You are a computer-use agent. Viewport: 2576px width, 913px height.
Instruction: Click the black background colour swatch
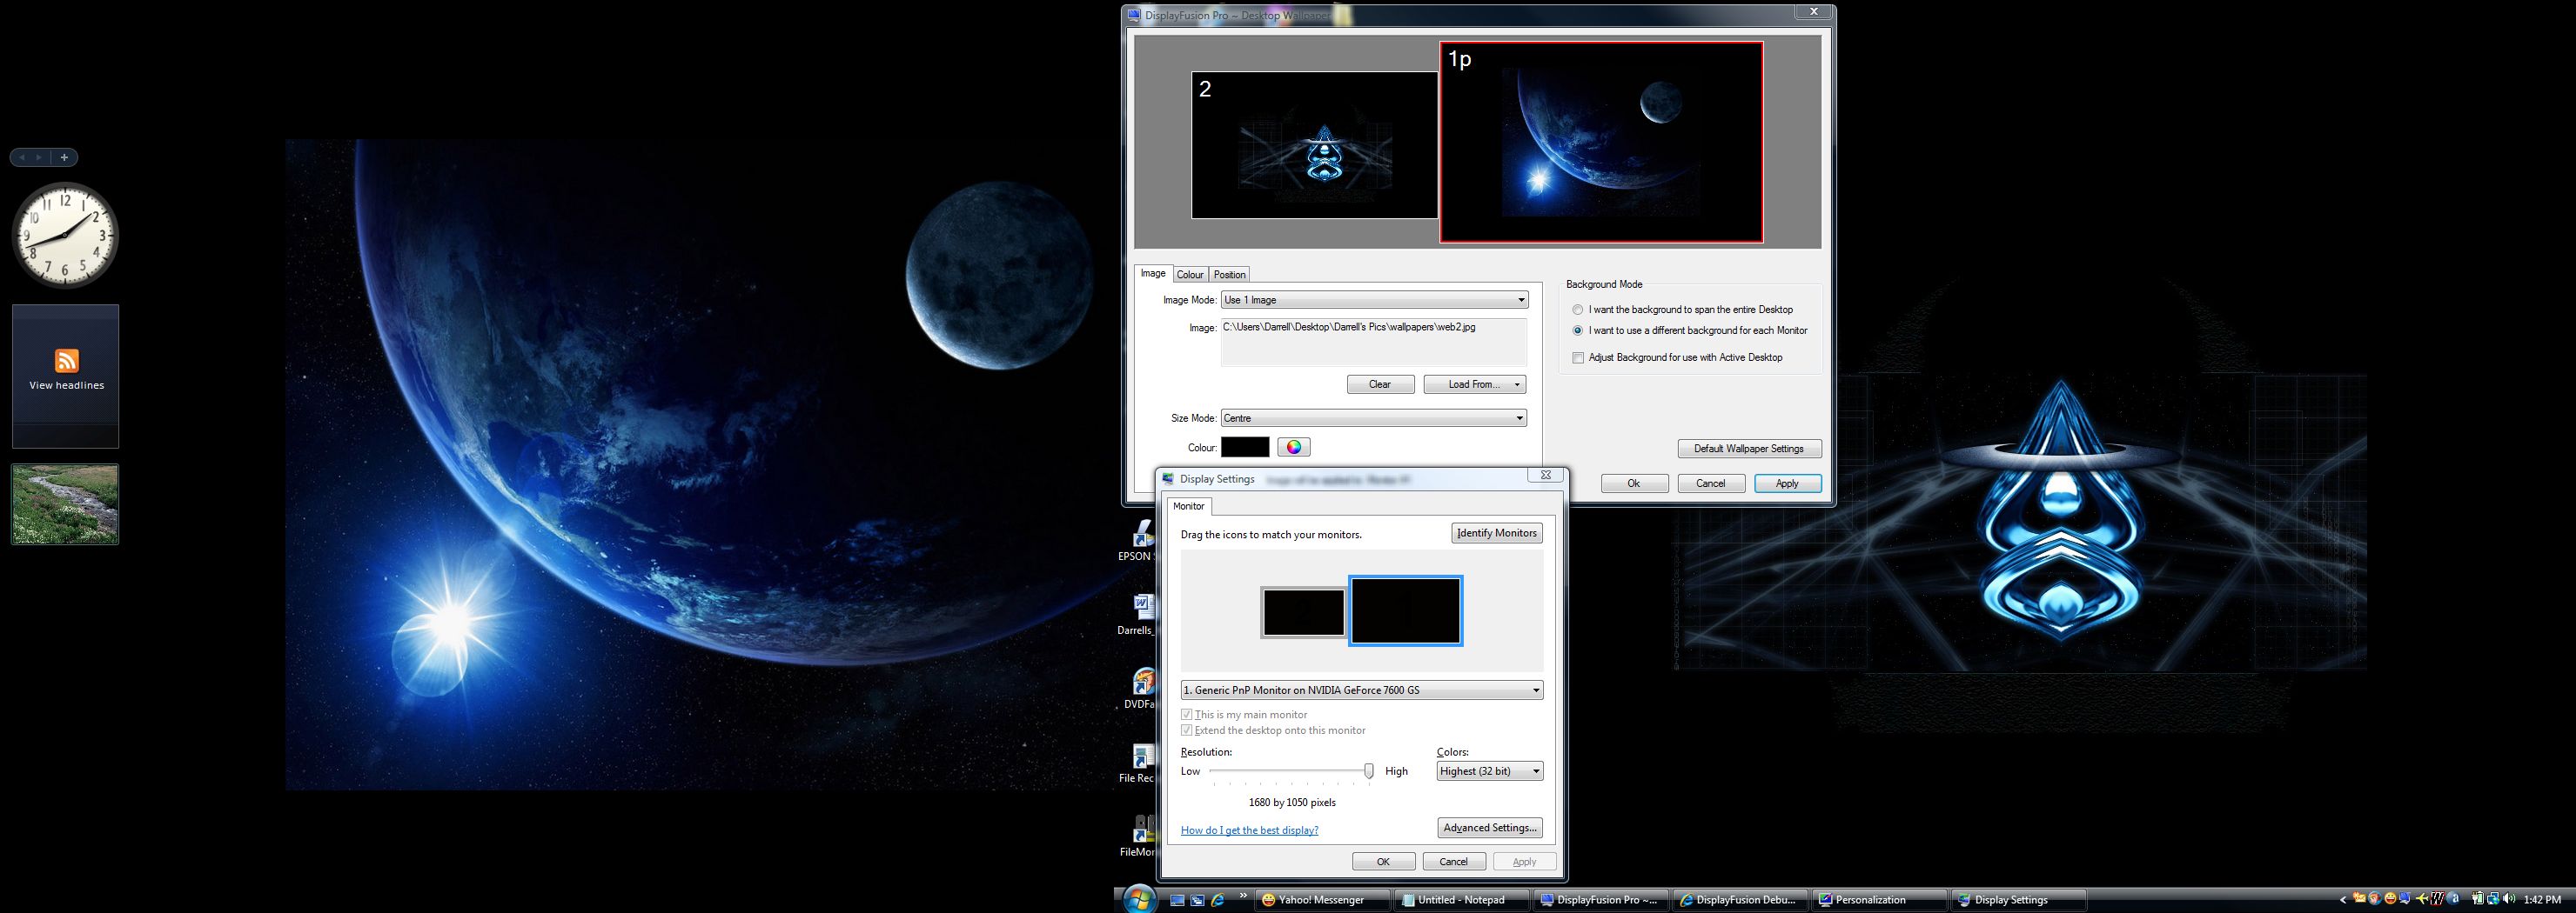tap(1244, 448)
